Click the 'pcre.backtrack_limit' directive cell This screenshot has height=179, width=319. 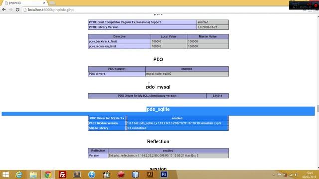[x=119, y=41]
